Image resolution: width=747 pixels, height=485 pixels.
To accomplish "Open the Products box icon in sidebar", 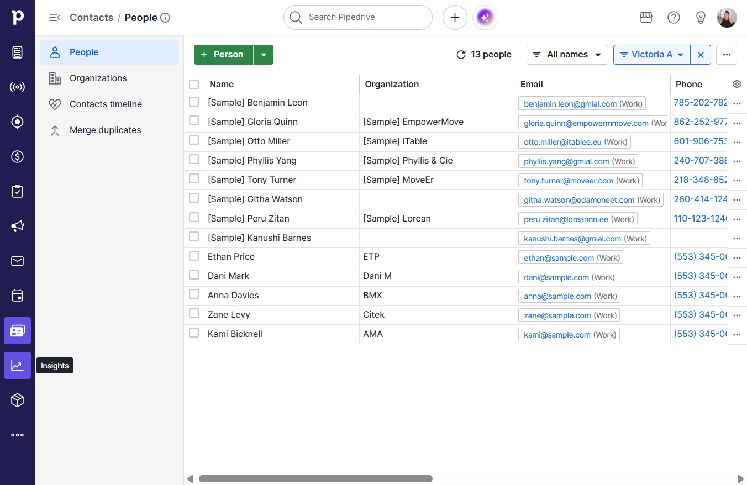I will [x=17, y=400].
